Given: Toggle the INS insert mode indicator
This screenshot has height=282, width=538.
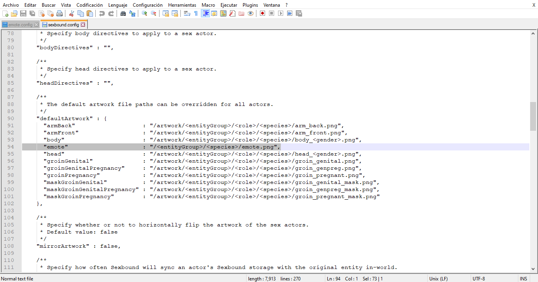Looking at the screenshot, I should click(523, 278).
